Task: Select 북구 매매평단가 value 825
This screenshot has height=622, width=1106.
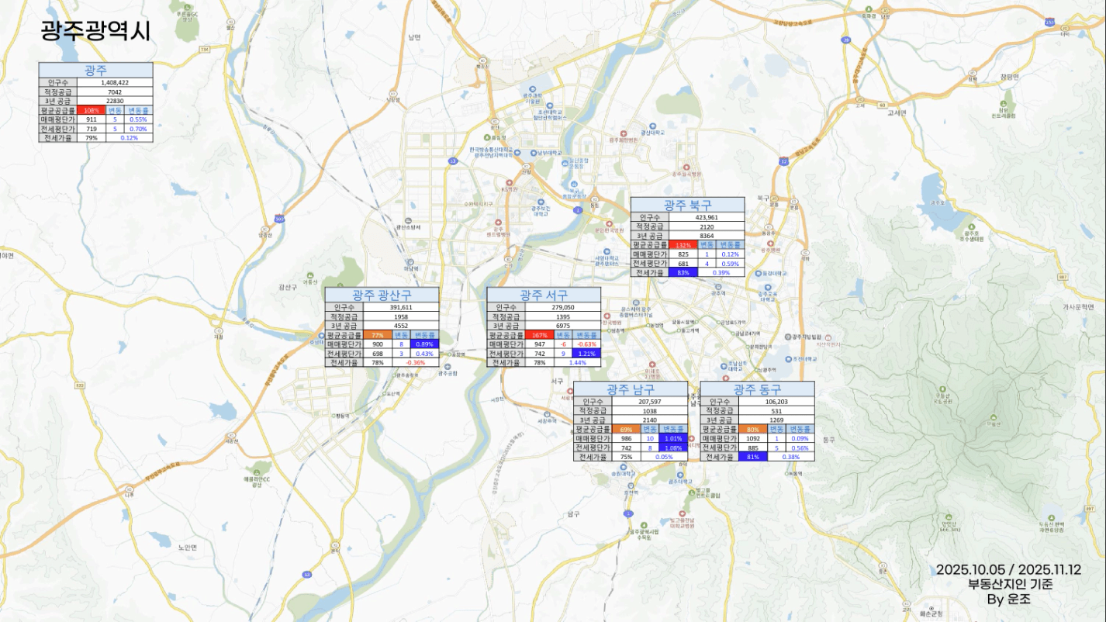Action: point(683,254)
